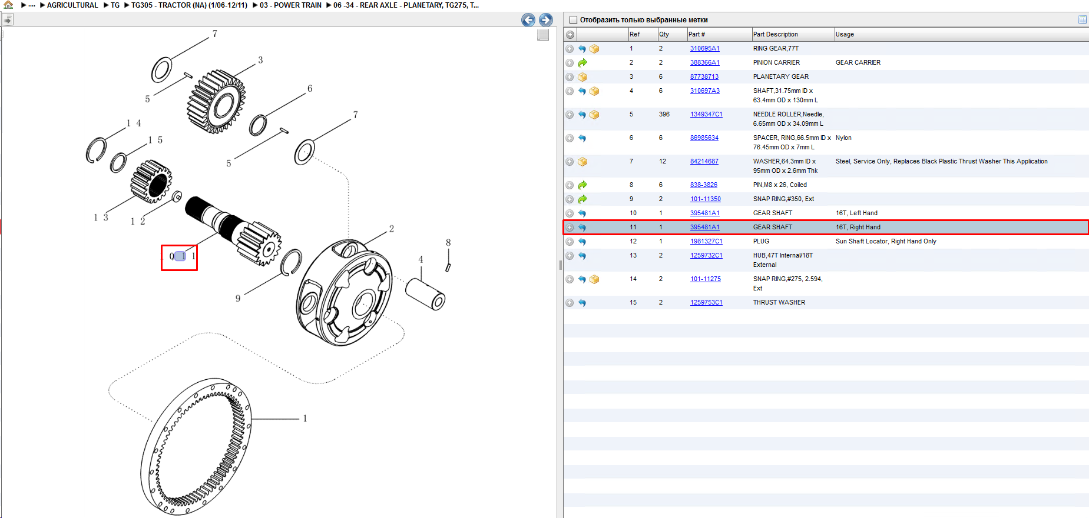Click box icon in part 101-11275 row
The image size is (1089, 518).
594,279
